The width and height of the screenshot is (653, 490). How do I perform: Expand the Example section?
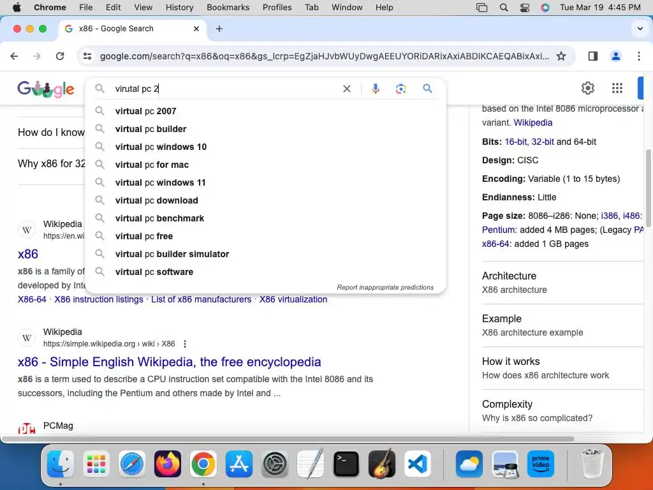(562, 325)
